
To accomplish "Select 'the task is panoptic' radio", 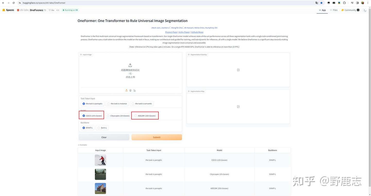I will point(92,104).
